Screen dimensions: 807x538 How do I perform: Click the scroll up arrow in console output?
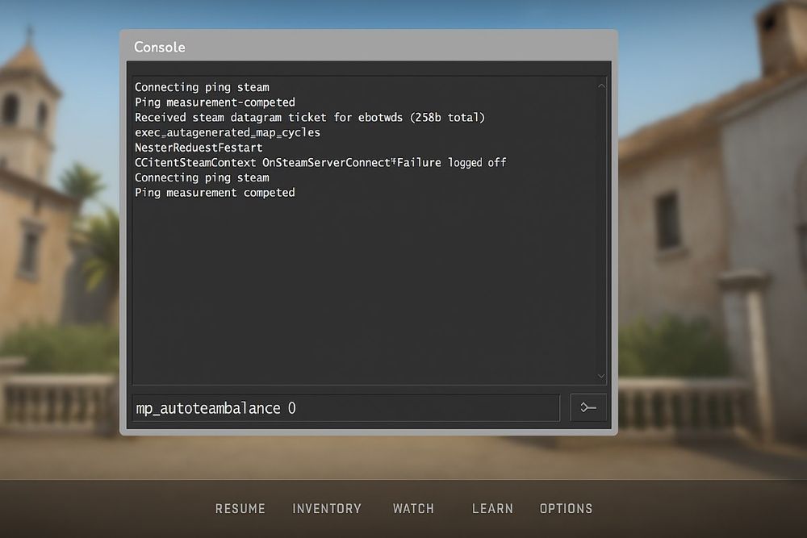click(x=601, y=85)
